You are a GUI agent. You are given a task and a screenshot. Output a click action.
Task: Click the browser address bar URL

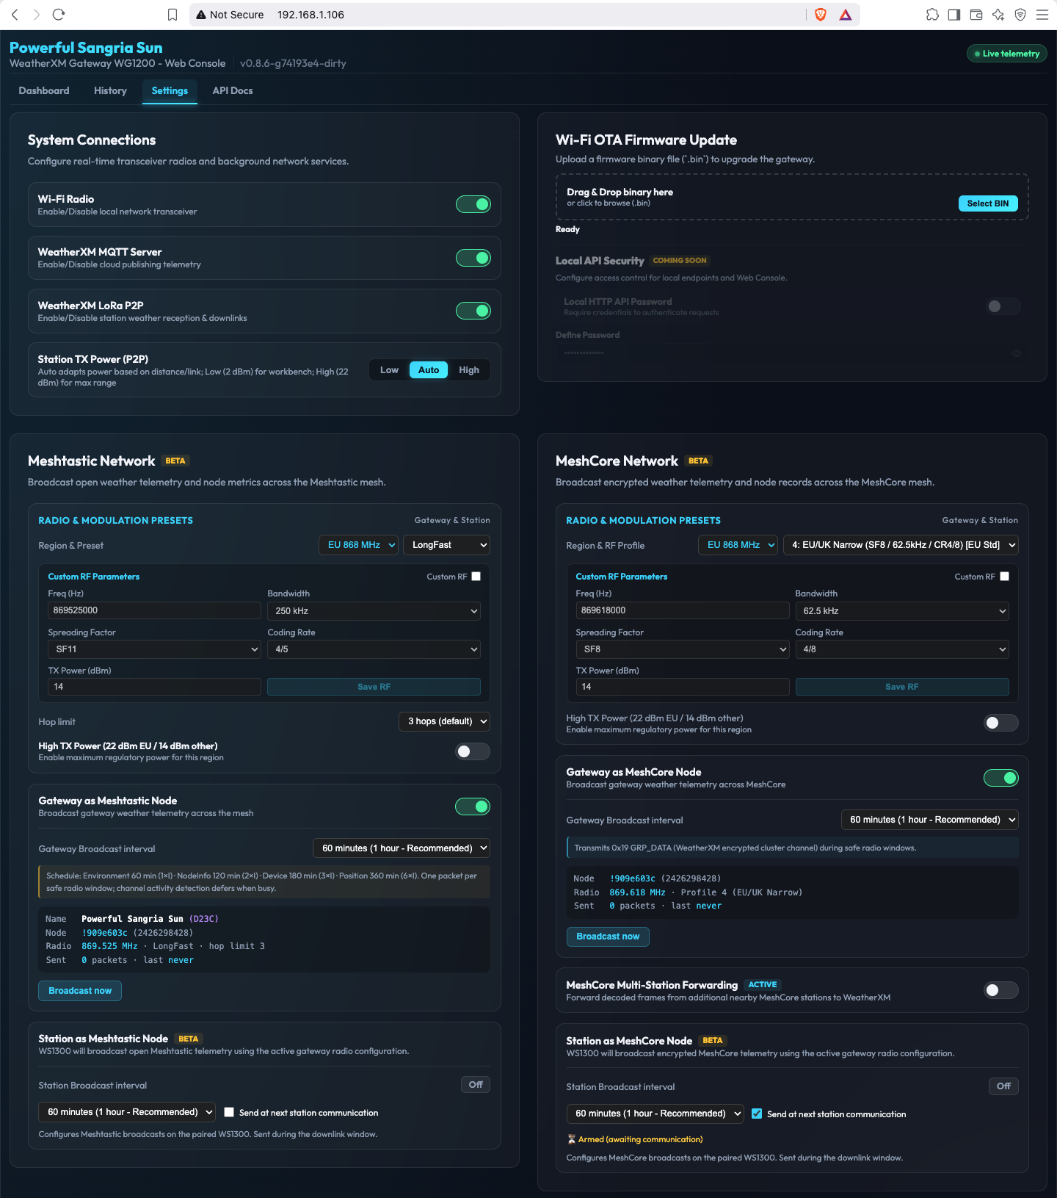tap(310, 15)
